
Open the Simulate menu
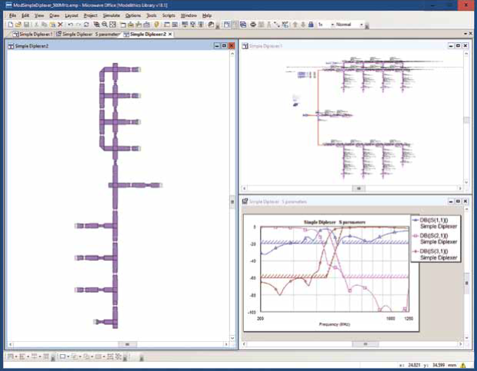tap(111, 15)
